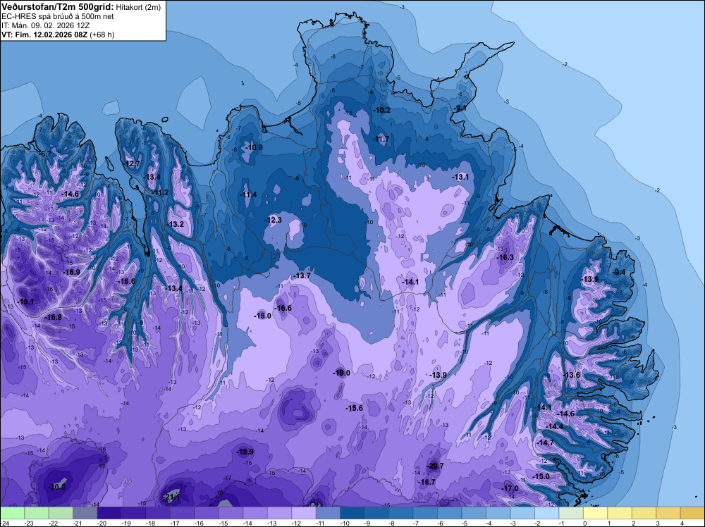The height and width of the screenshot is (527, 705).
Task: Select the -16.9 temperature value
Action: point(71,272)
